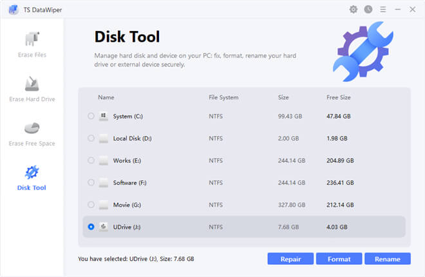
Task: Click the Erase Free Space icon
Action: coord(32,128)
